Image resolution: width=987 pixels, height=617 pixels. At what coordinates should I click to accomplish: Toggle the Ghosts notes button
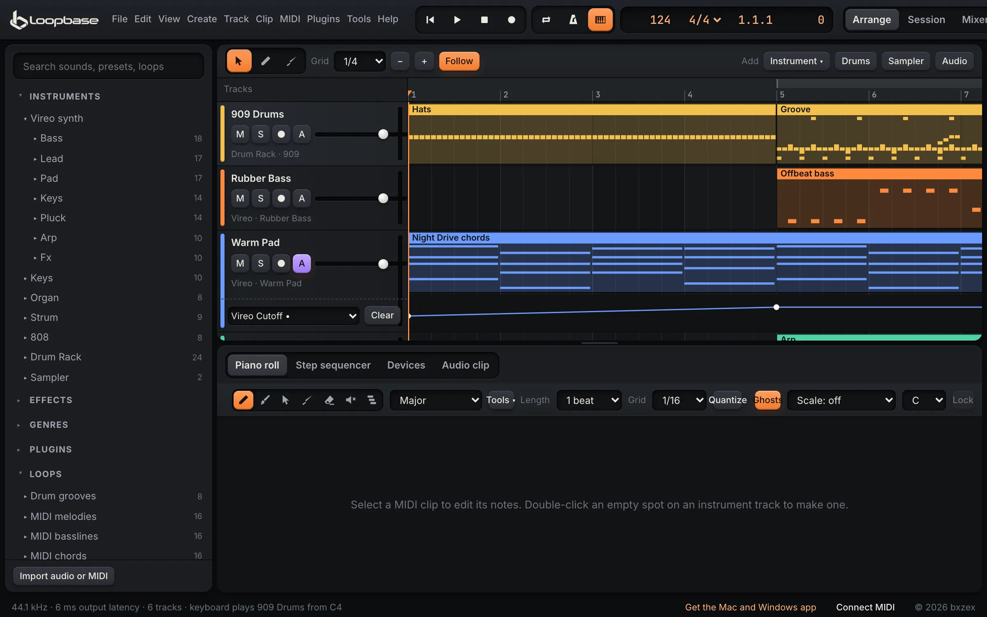pos(767,400)
